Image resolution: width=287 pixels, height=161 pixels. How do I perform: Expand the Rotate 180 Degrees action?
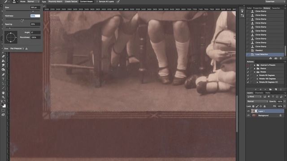coord(257,79)
